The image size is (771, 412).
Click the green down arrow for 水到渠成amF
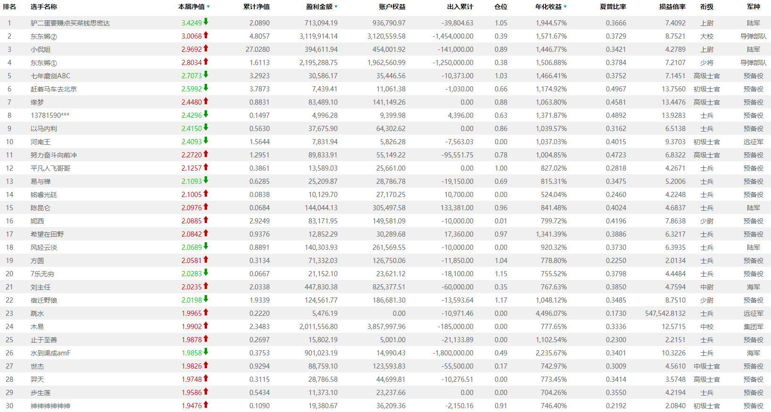pos(206,352)
